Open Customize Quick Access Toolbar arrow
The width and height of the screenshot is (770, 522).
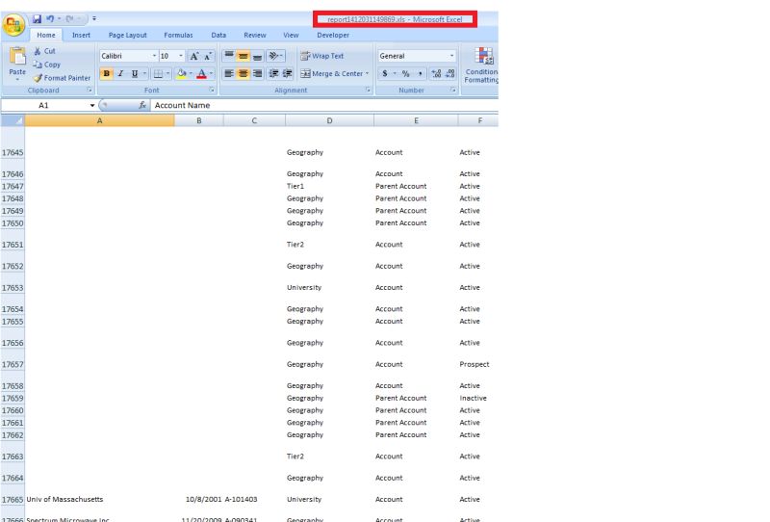[x=93, y=18]
